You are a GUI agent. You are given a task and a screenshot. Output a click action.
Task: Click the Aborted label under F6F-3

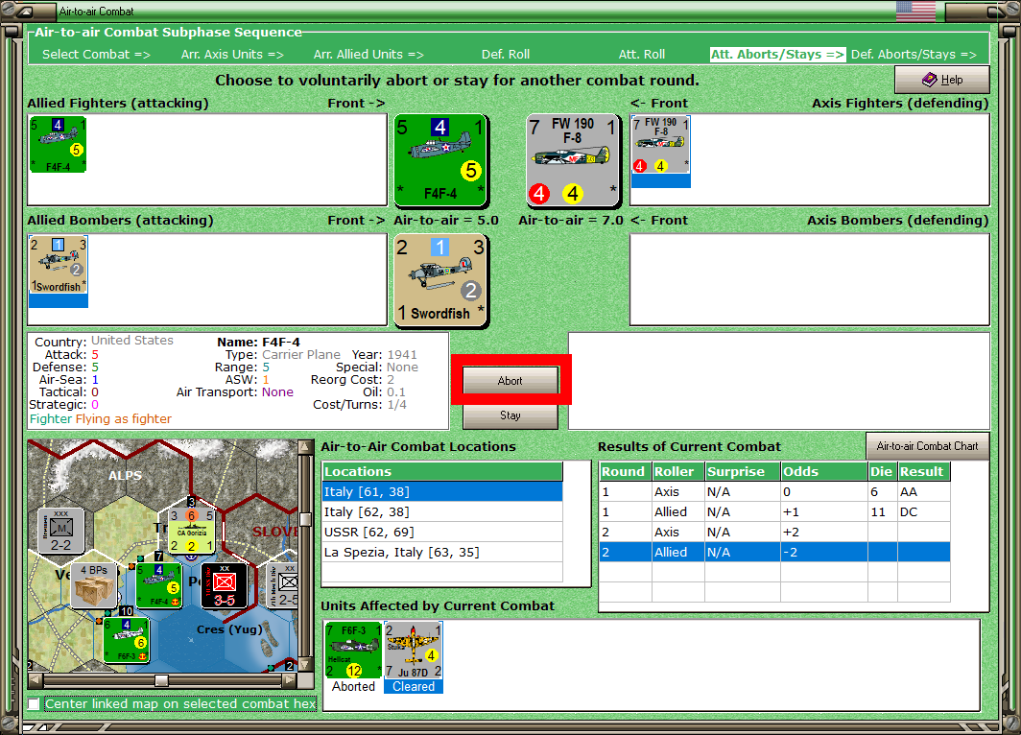point(353,687)
